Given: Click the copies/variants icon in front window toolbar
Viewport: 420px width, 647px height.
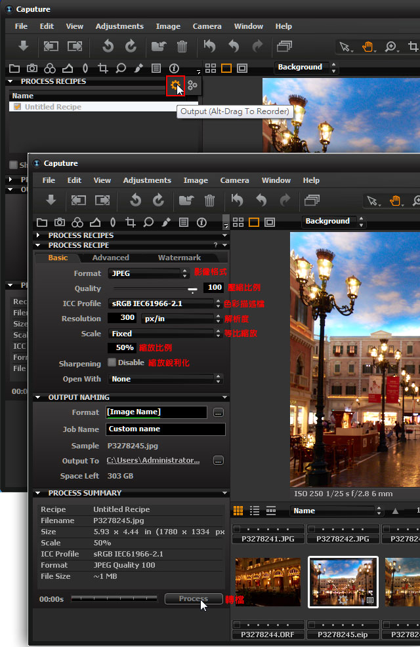Looking at the screenshot, I should pyautogui.click(x=312, y=201).
